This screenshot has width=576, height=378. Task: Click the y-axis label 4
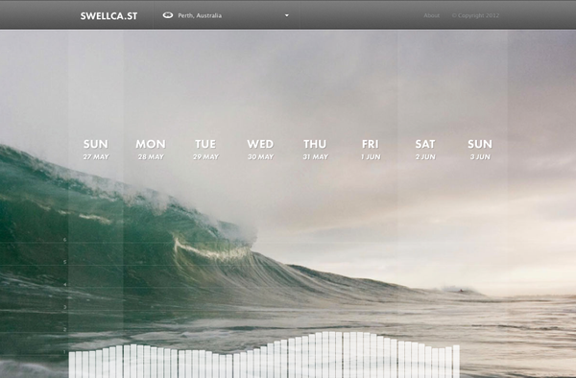(x=65, y=284)
